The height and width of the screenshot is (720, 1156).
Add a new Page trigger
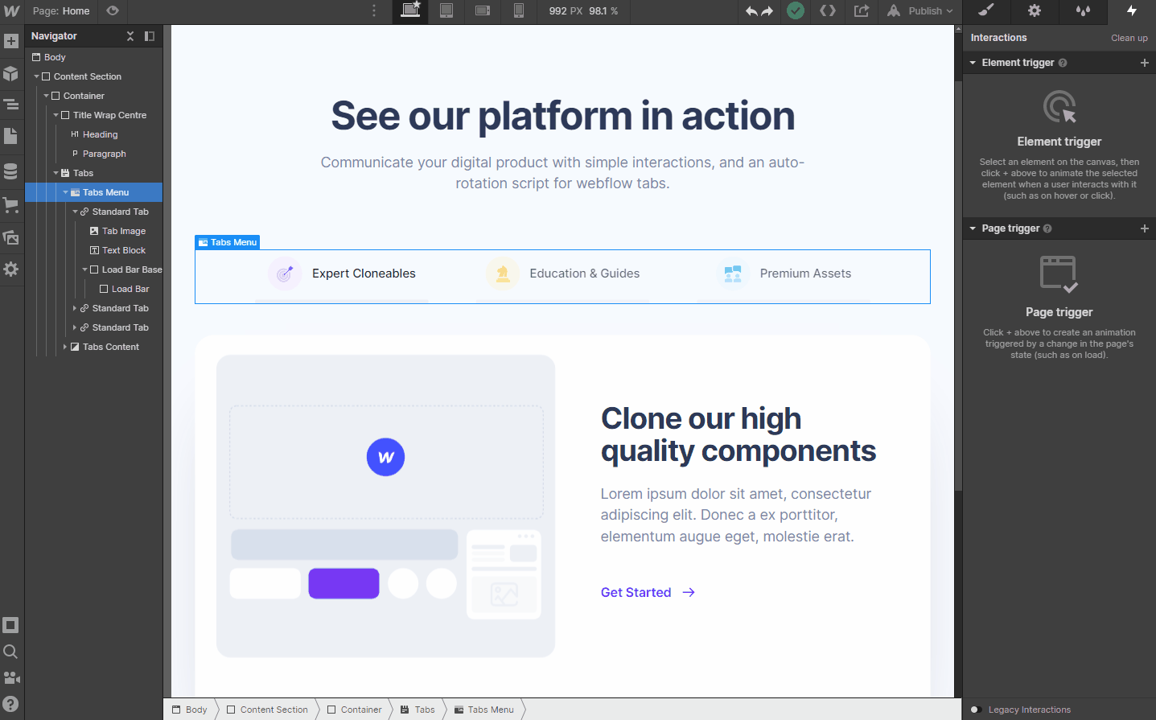[1145, 228]
